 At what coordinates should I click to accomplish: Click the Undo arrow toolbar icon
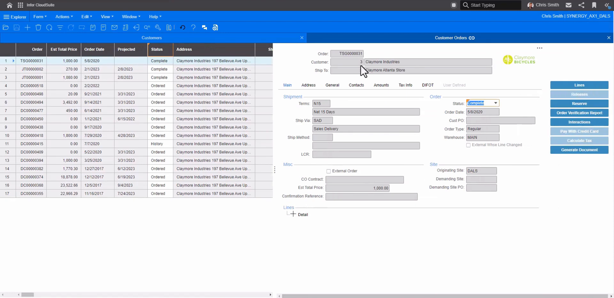(182, 27)
